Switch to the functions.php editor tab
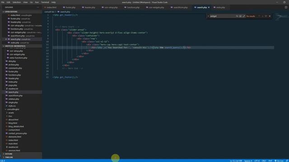The height and width of the screenshot is (162, 289). pyautogui.click(x=132, y=7)
